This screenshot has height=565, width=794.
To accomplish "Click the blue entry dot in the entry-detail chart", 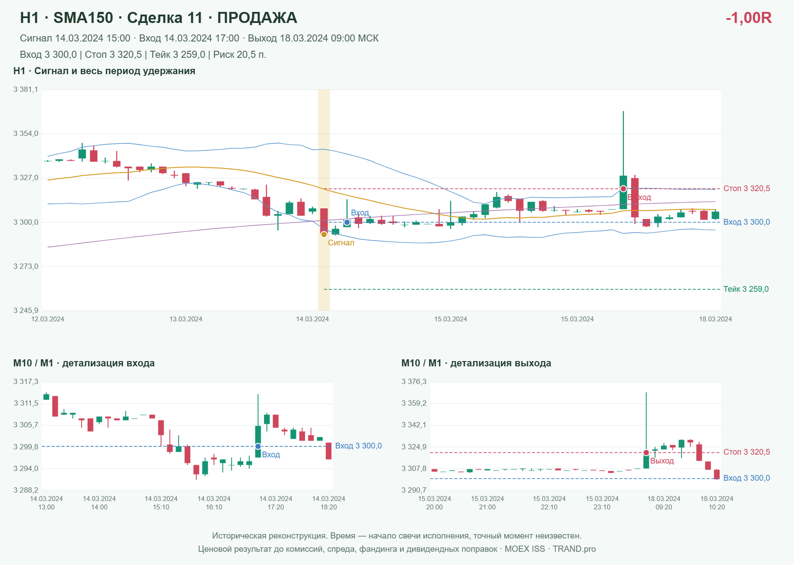I will [258, 447].
